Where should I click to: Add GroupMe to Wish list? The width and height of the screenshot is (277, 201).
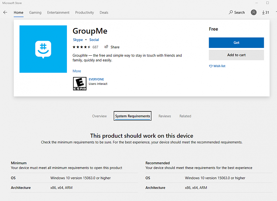pyautogui.click(x=217, y=66)
